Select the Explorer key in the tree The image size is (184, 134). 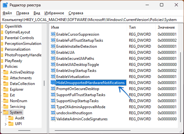click(17, 89)
